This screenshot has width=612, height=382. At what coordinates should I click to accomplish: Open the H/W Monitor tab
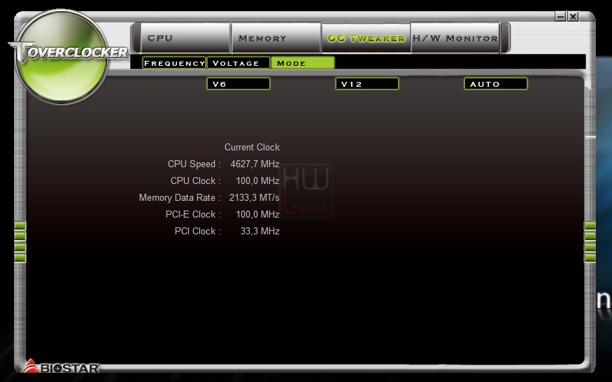click(455, 38)
